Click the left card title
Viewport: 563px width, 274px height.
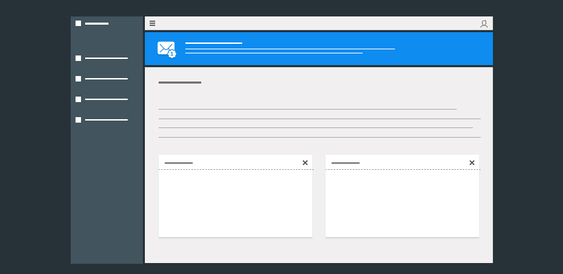point(179,163)
